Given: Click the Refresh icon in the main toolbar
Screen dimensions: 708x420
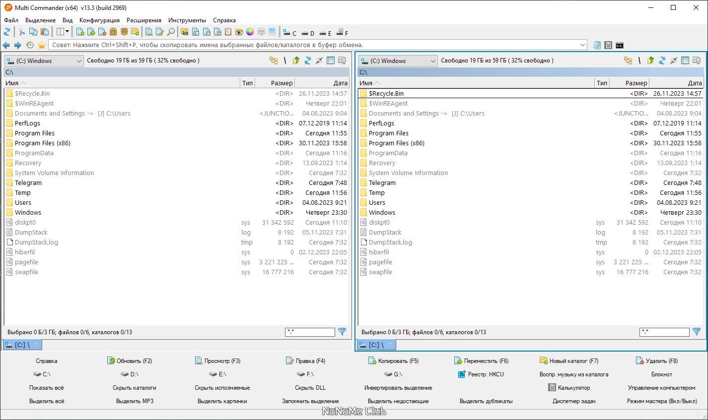Looking at the screenshot, I should tap(7, 32).
